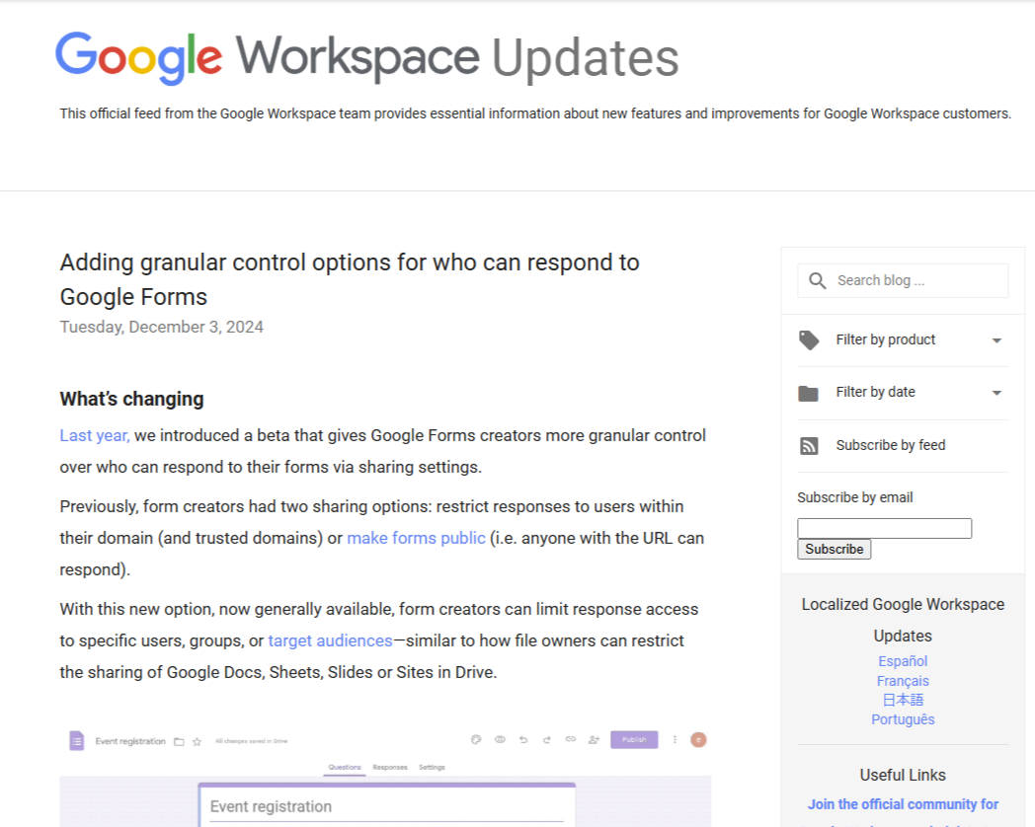Expand the Filter by date dropdown
Image resolution: width=1035 pixels, height=827 pixels.
[996, 392]
